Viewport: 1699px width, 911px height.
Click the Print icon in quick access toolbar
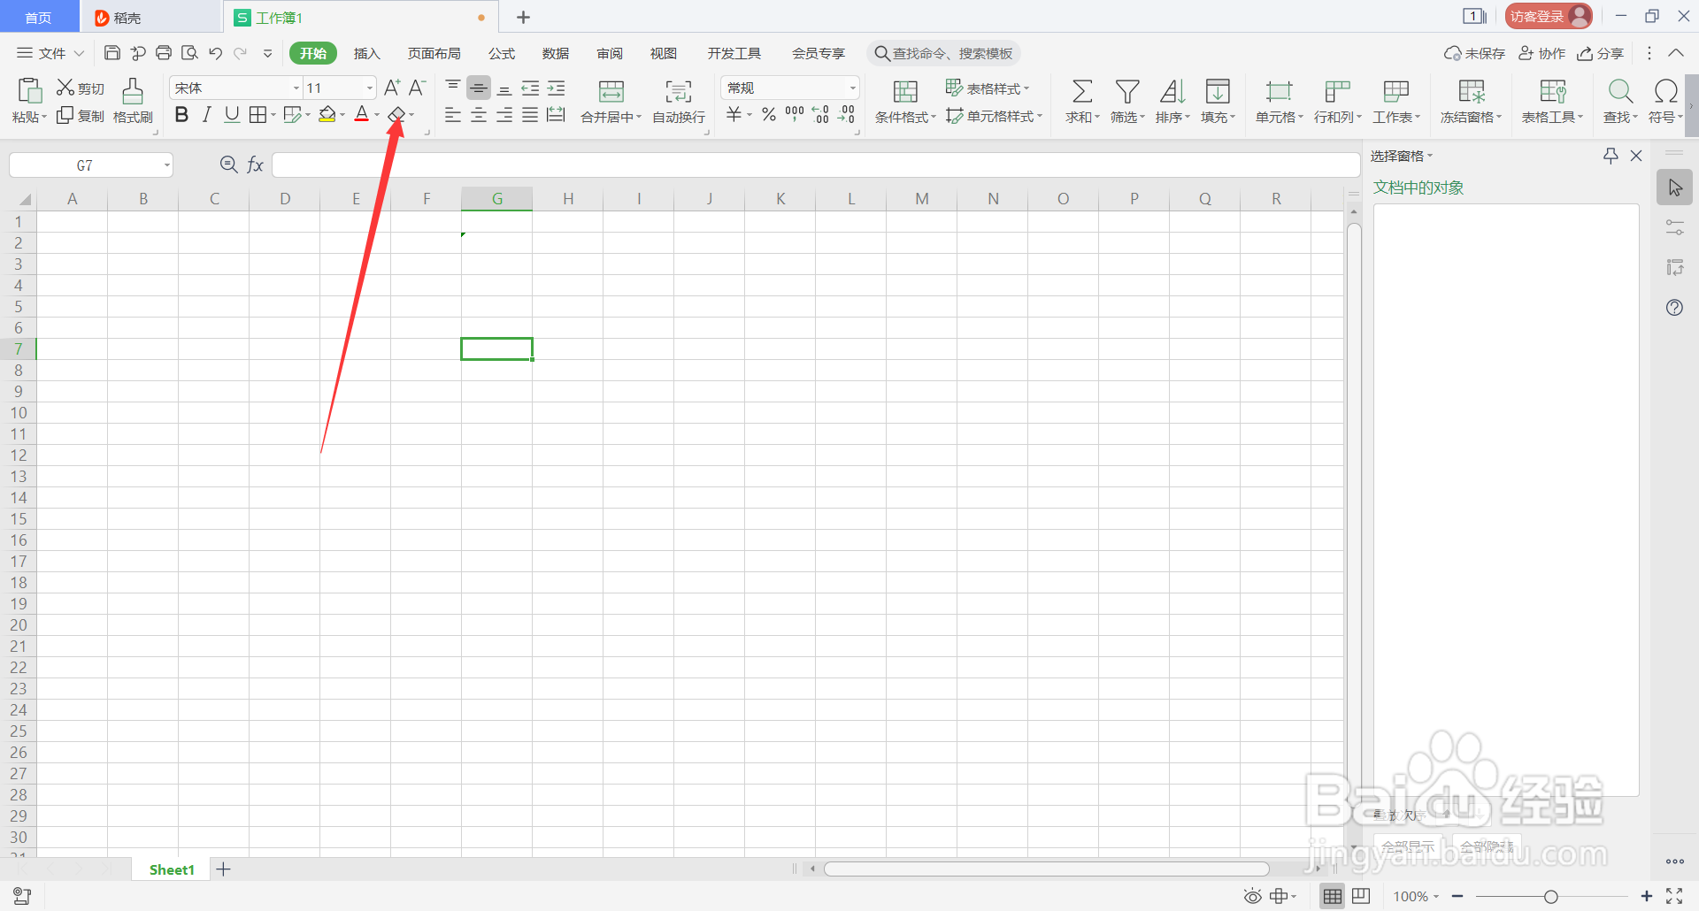[164, 53]
